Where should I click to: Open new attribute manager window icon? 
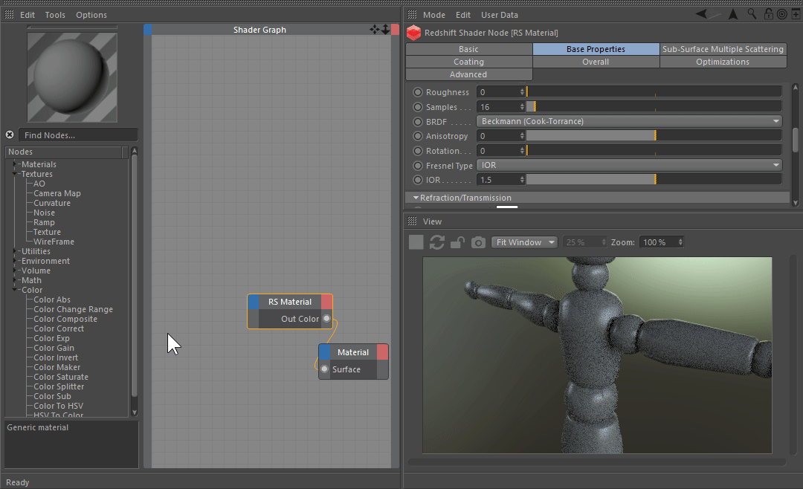coord(796,14)
